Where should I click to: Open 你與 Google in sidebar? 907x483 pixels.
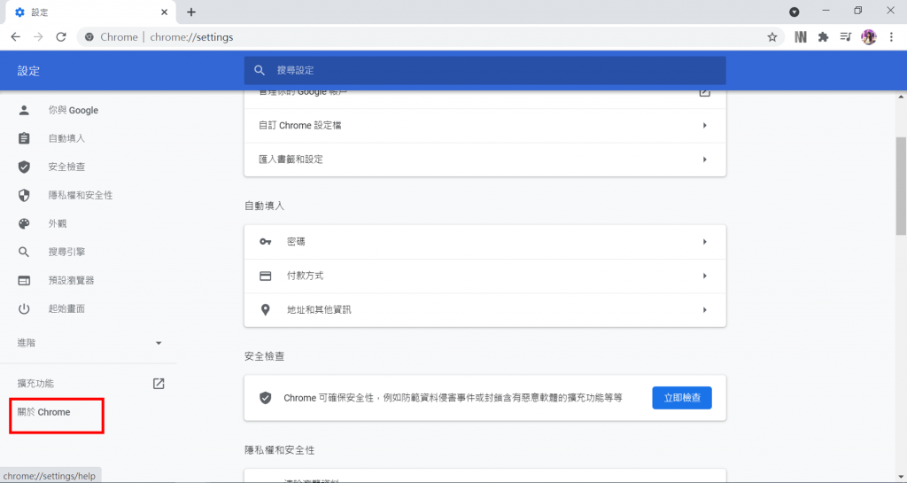(73, 110)
